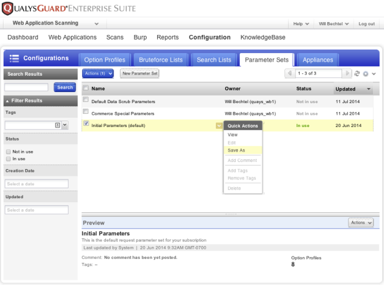Check the Commerce Special Parameters row

pyautogui.click(x=86, y=111)
